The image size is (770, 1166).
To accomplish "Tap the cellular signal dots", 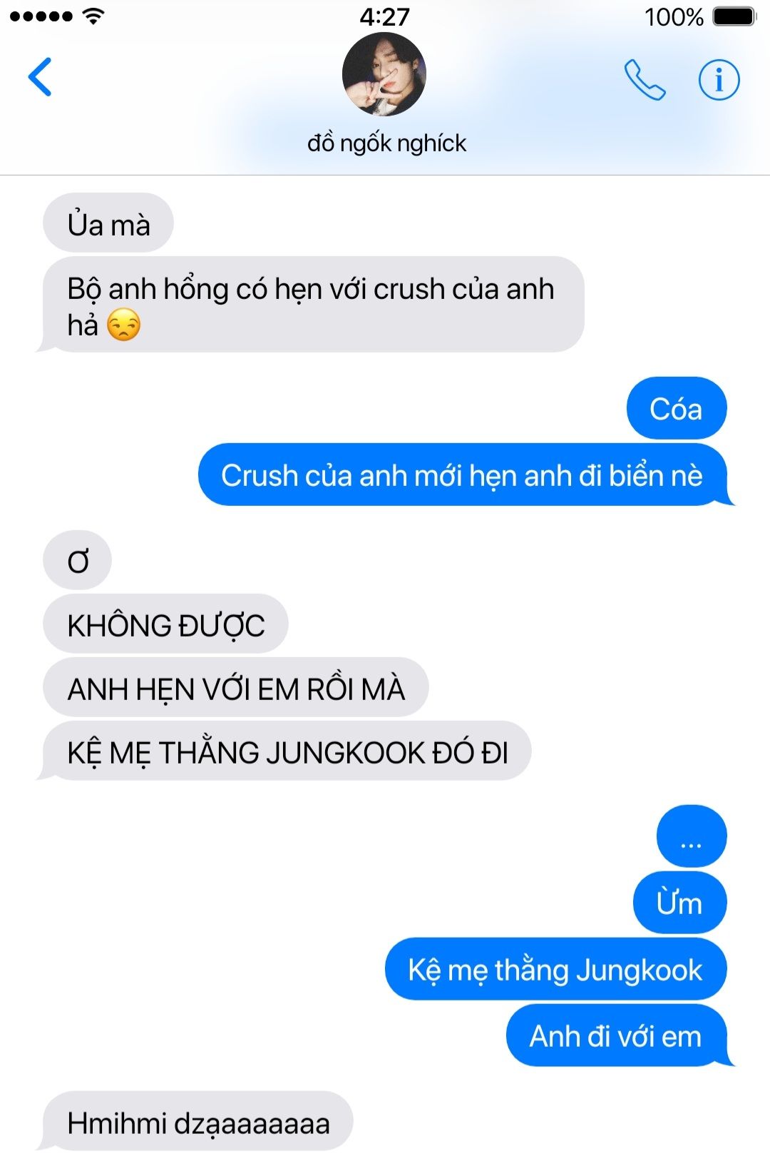I will coord(41,16).
